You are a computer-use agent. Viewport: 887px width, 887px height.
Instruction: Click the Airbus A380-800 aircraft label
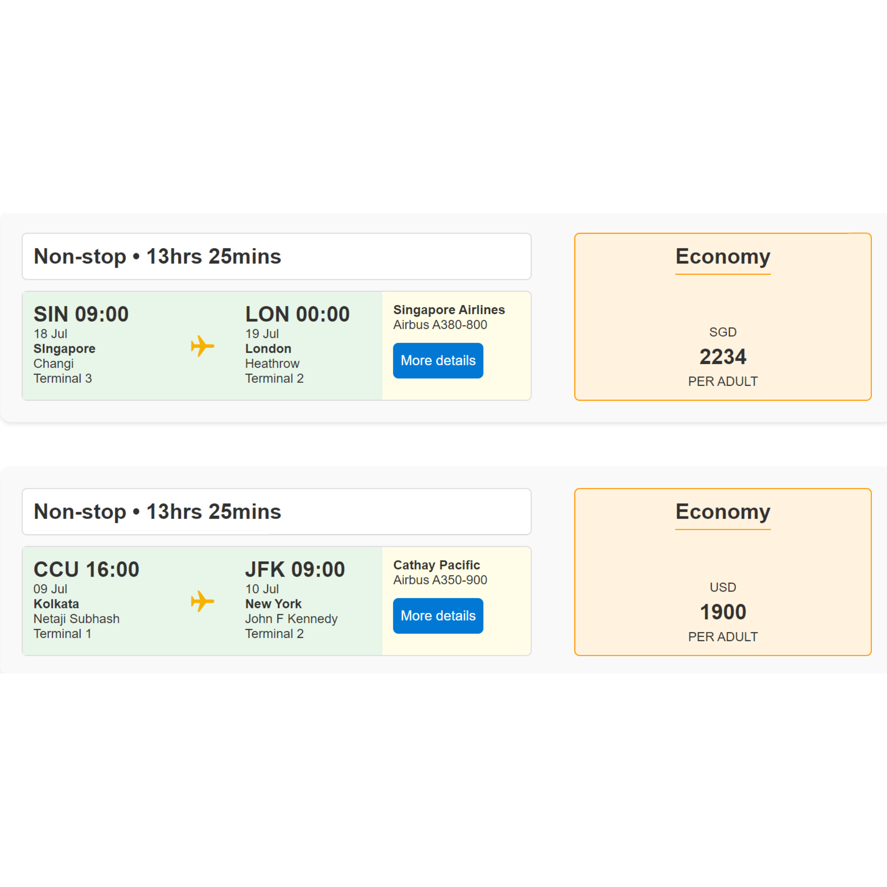pos(440,324)
